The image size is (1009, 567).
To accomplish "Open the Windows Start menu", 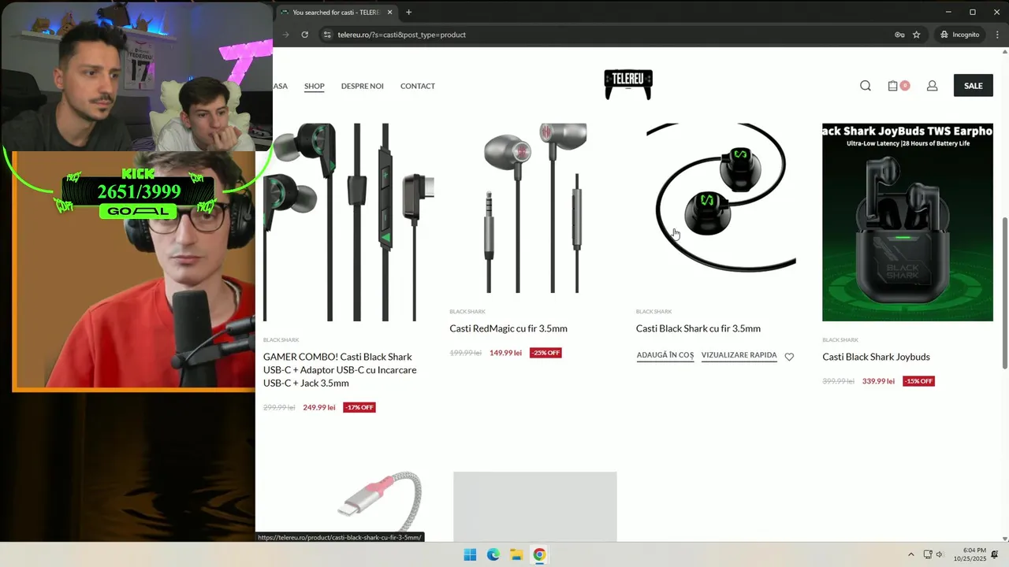I will 470,554.
